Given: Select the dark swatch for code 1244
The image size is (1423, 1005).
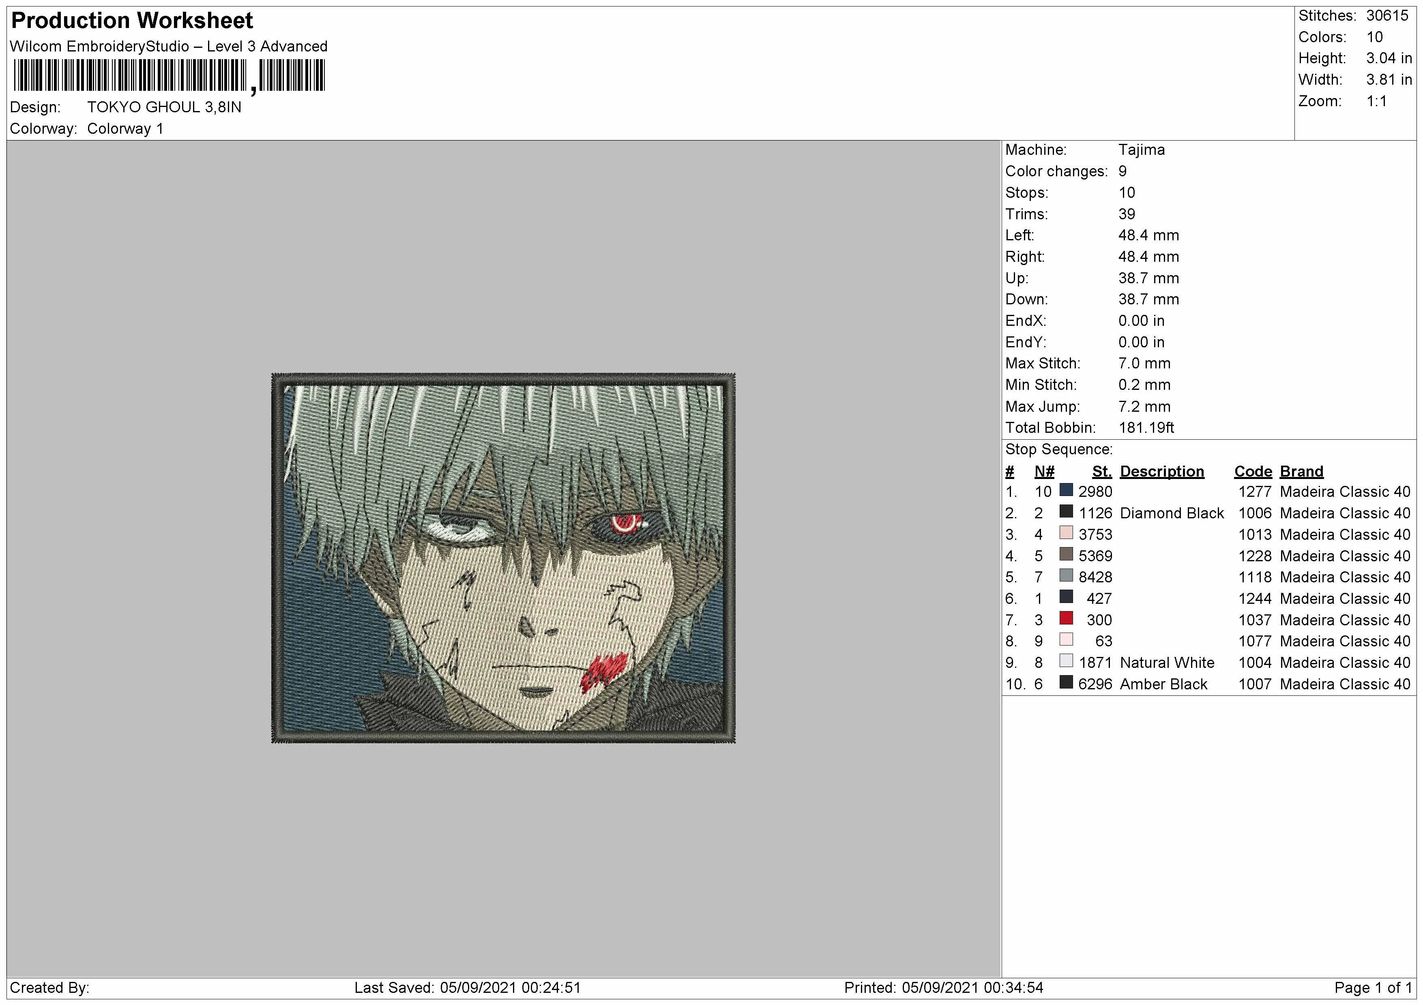Looking at the screenshot, I should pyautogui.click(x=1066, y=597).
